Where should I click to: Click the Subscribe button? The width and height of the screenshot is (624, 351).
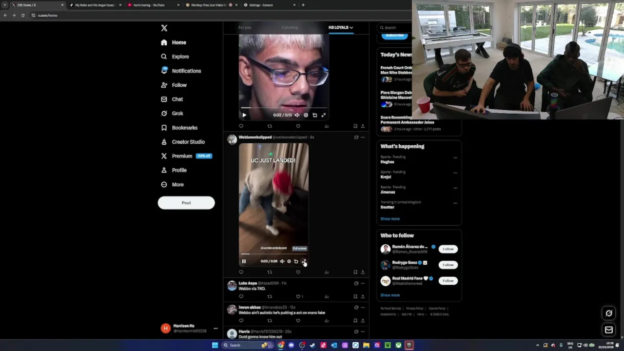tap(395, 35)
